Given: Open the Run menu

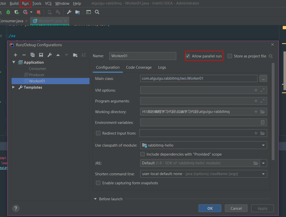Looking at the screenshot, I should (25, 3).
